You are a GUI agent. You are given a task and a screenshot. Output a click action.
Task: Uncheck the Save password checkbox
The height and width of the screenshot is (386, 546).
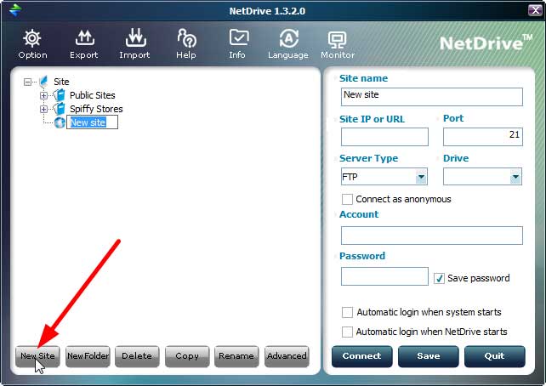click(x=439, y=279)
